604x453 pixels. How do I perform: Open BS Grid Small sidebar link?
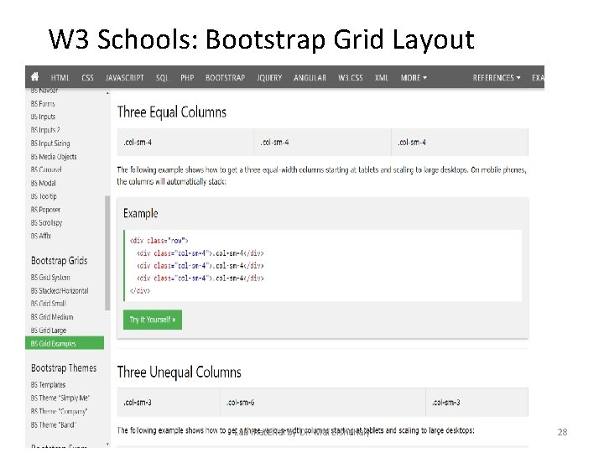48,304
